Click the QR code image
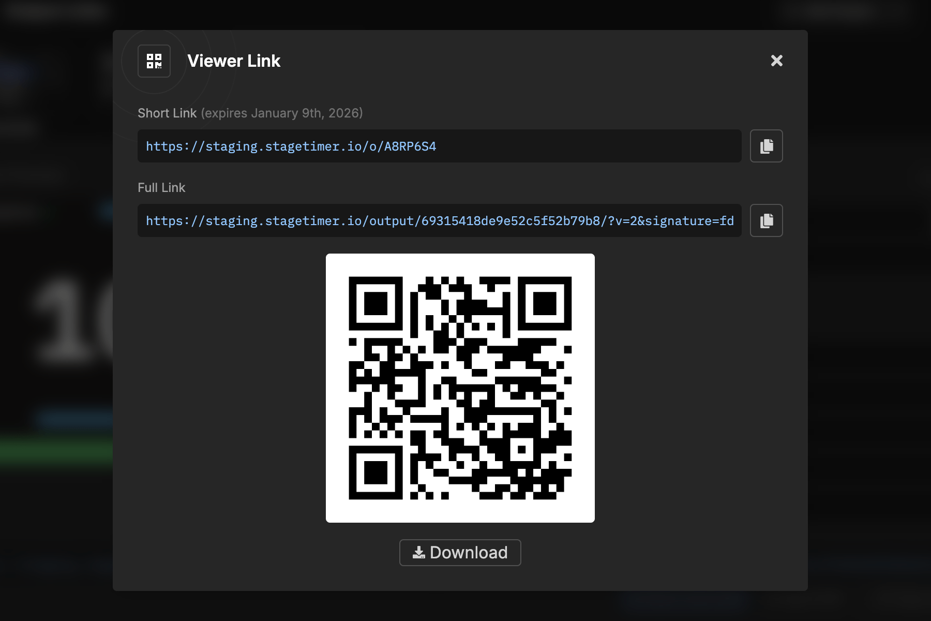 (x=460, y=388)
